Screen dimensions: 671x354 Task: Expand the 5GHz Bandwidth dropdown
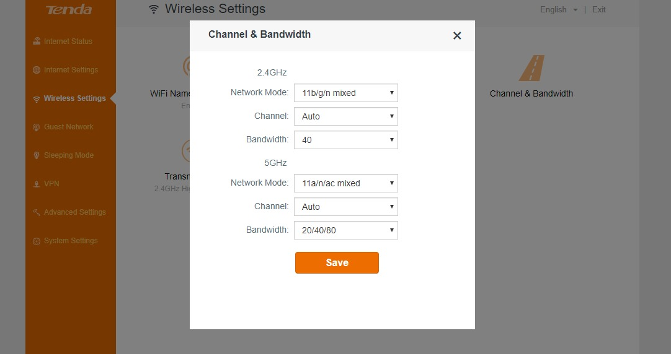[x=345, y=230]
